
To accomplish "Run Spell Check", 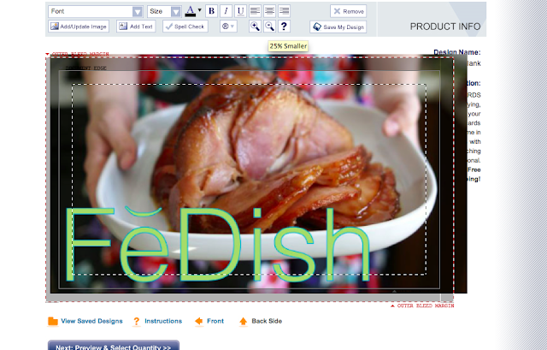I will coord(185,27).
